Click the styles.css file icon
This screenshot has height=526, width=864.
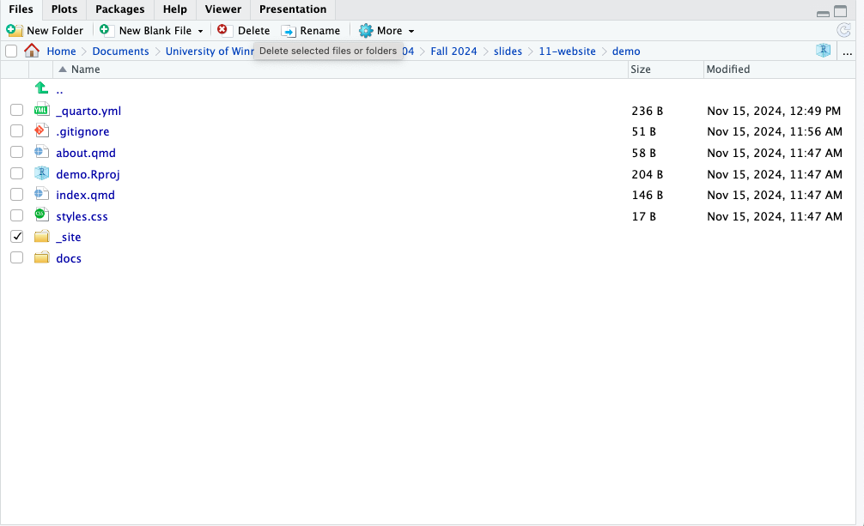pyautogui.click(x=41, y=215)
